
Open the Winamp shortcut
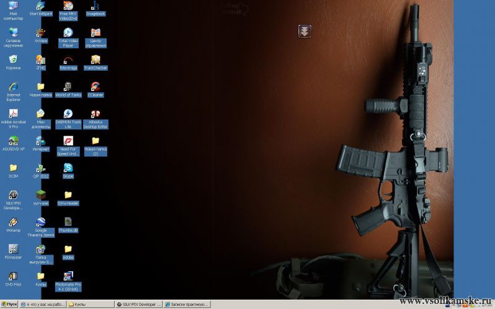(x=13, y=222)
